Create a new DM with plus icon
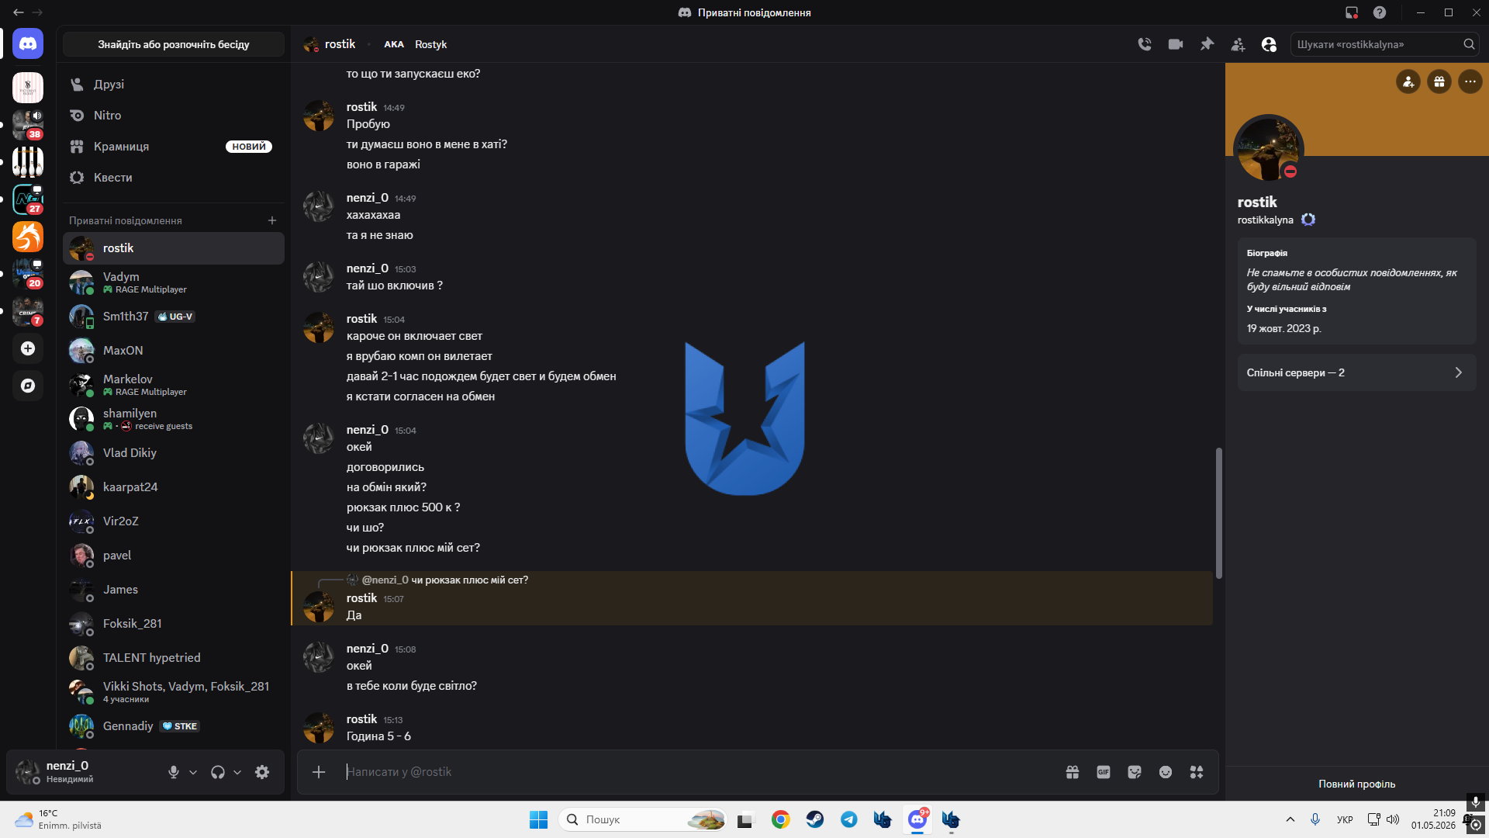 coord(272,221)
